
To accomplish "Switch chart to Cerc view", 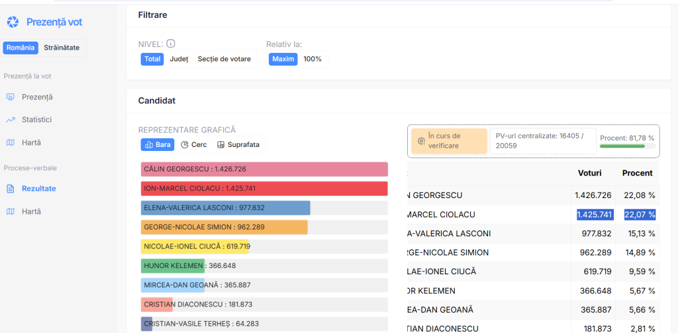I will (194, 144).
